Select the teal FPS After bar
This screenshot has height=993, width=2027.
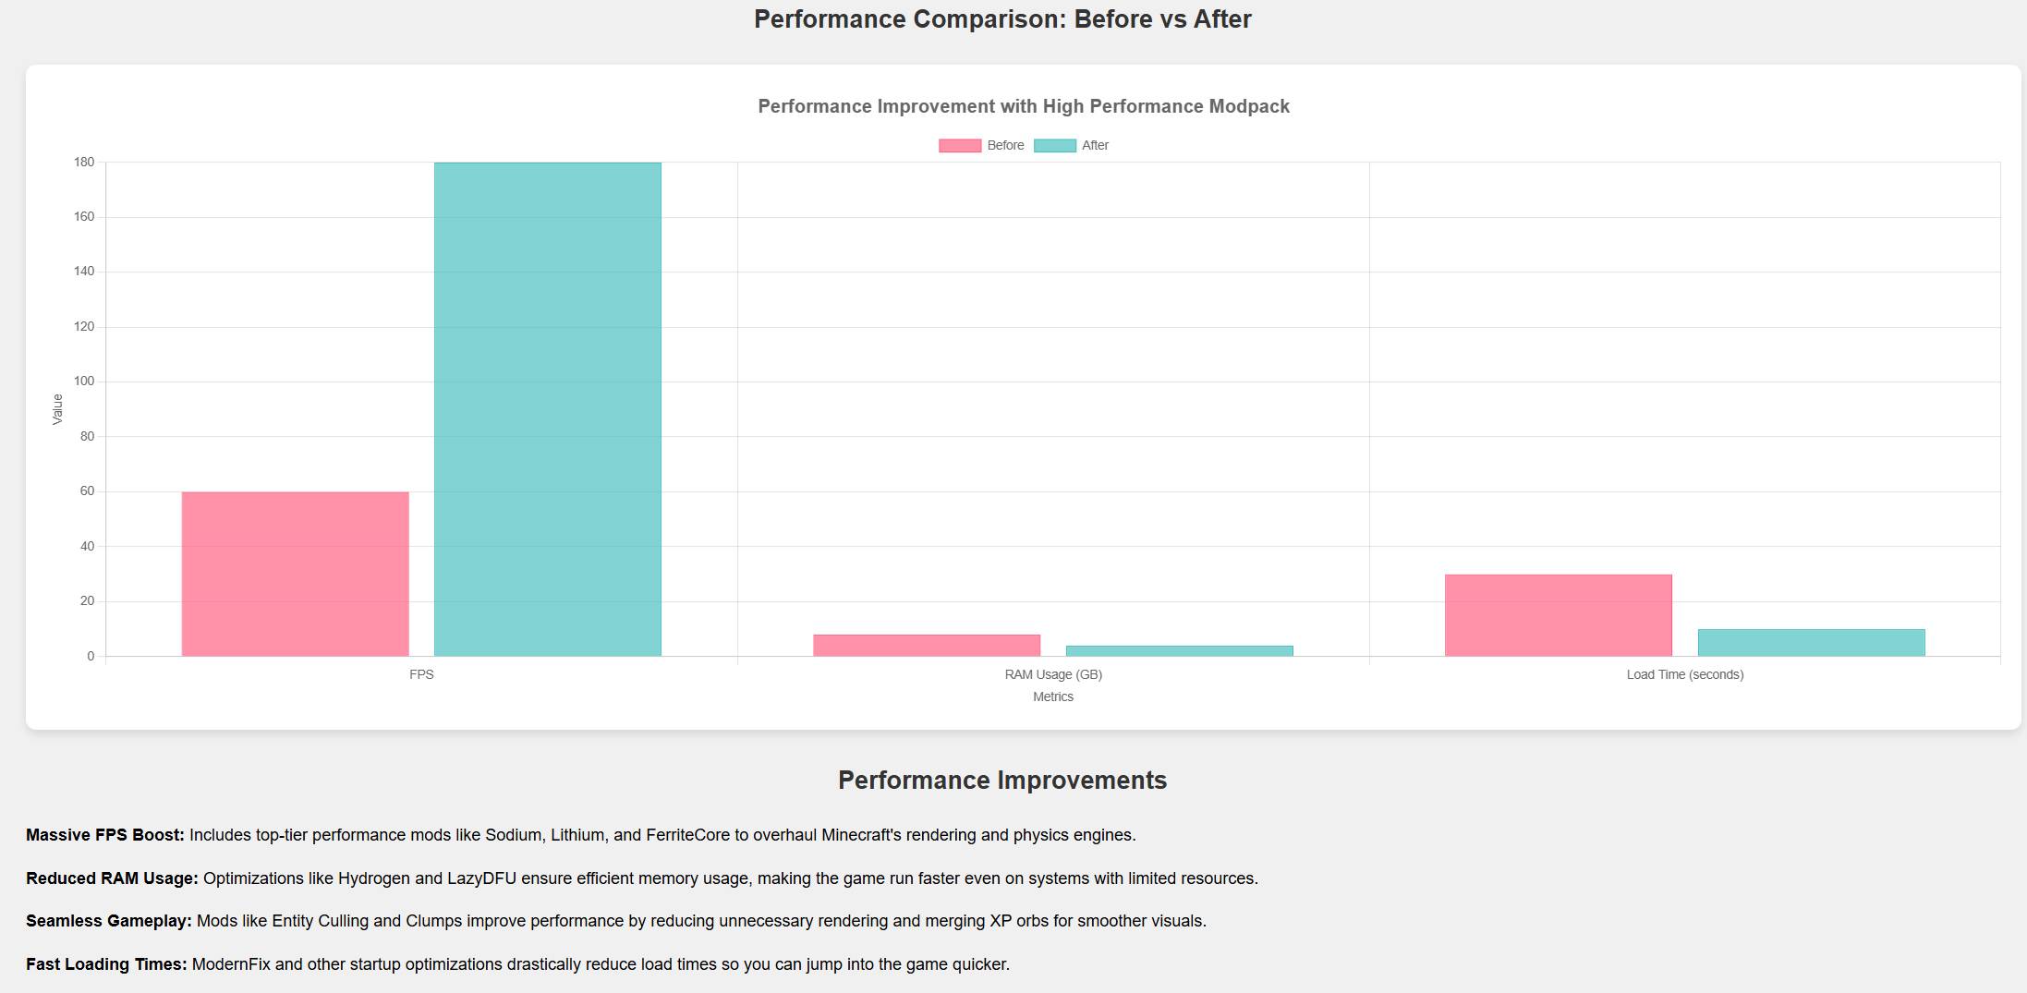(x=548, y=409)
